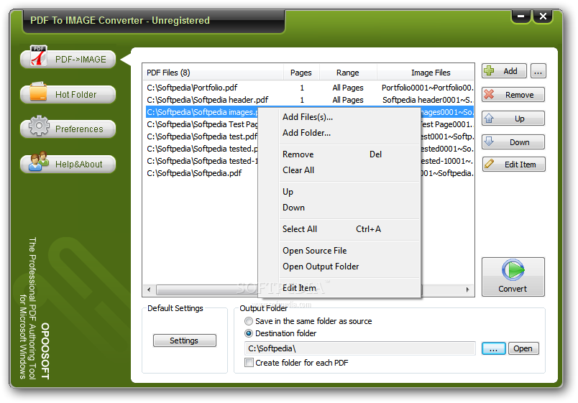Click the '...' button next to Add
This screenshot has width=578, height=403.
click(x=538, y=71)
